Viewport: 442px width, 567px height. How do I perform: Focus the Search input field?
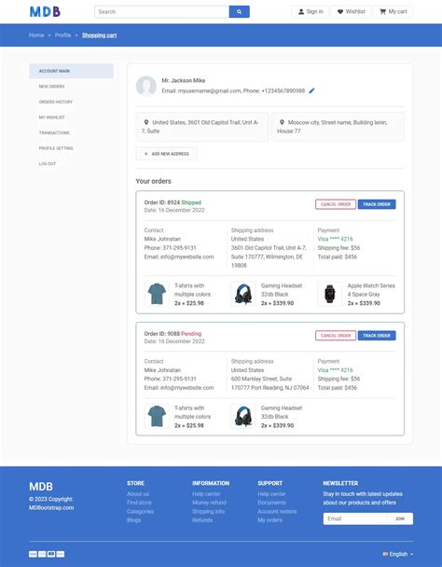point(161,11)
